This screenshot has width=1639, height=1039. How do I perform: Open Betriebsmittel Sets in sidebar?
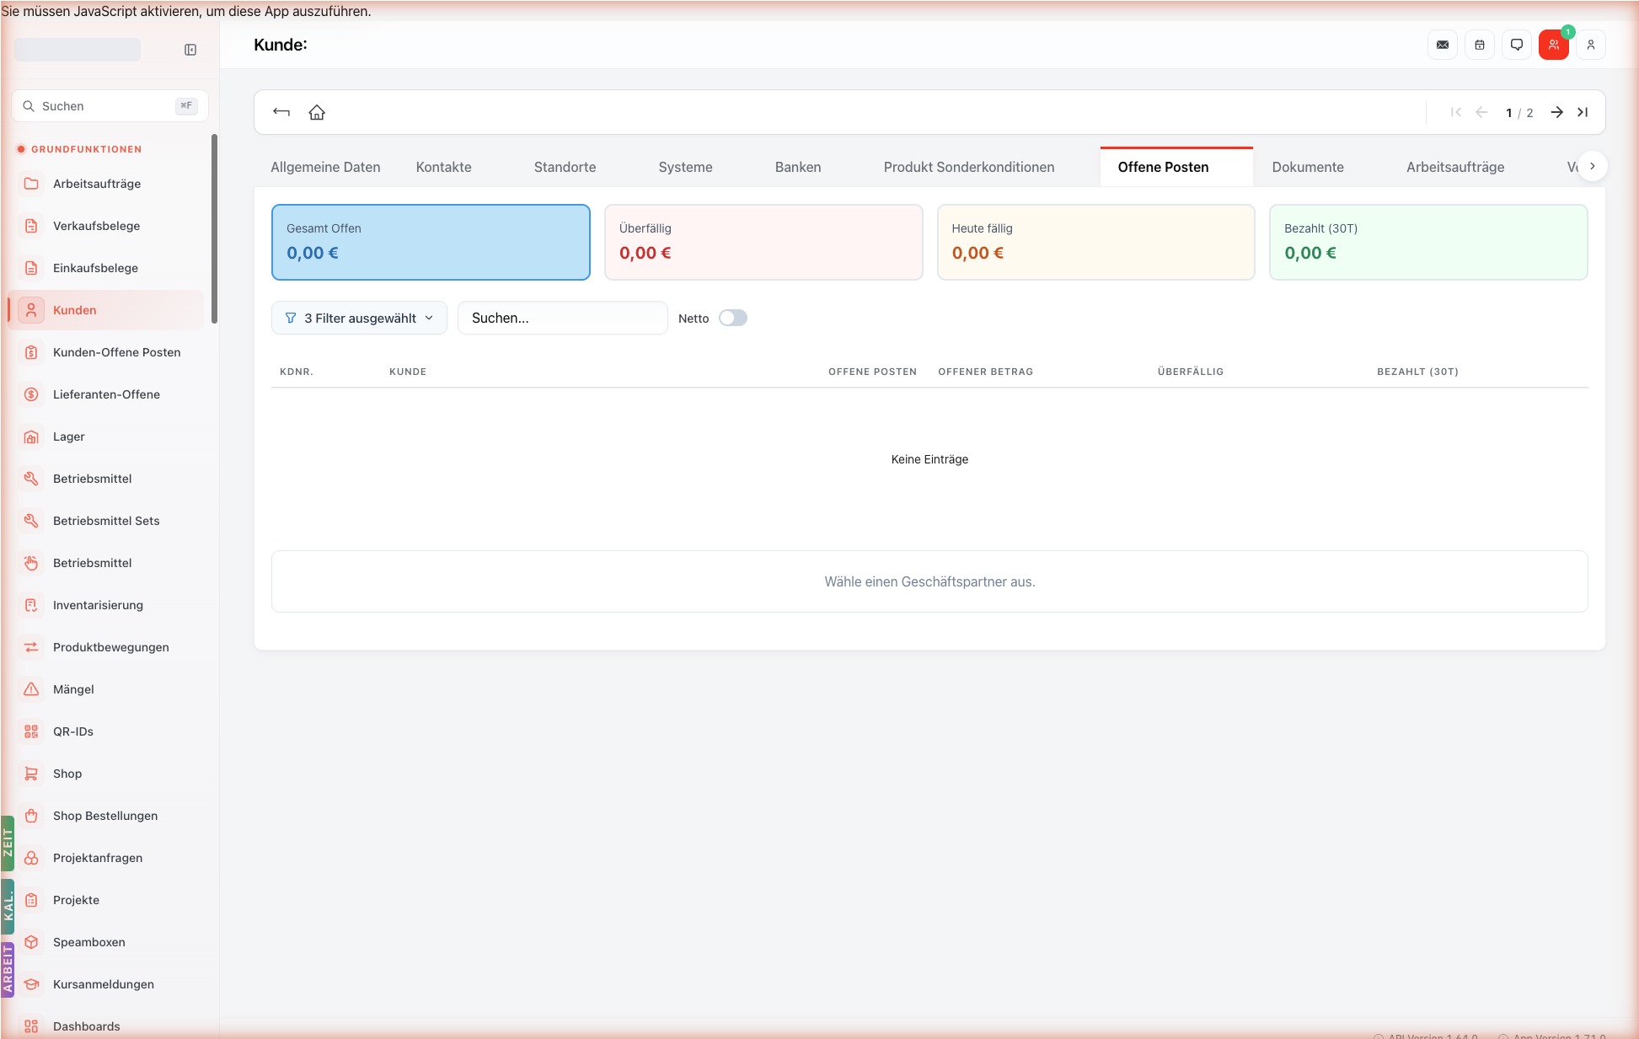pos(107,521)
